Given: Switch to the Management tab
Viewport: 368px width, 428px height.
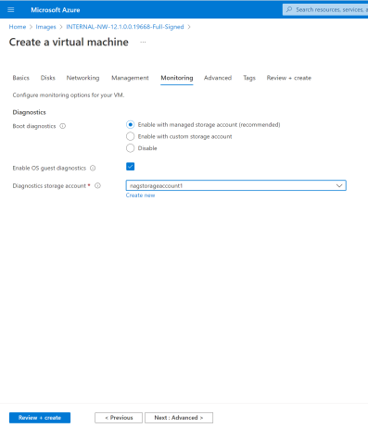Looking at the screenshot, I should click(130, 78).
